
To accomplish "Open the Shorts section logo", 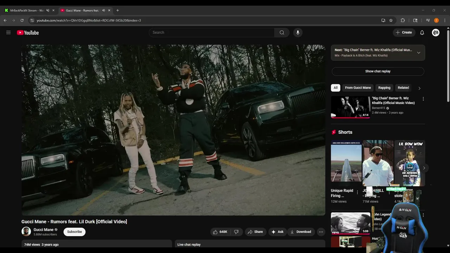I will [x=334, y=132].
